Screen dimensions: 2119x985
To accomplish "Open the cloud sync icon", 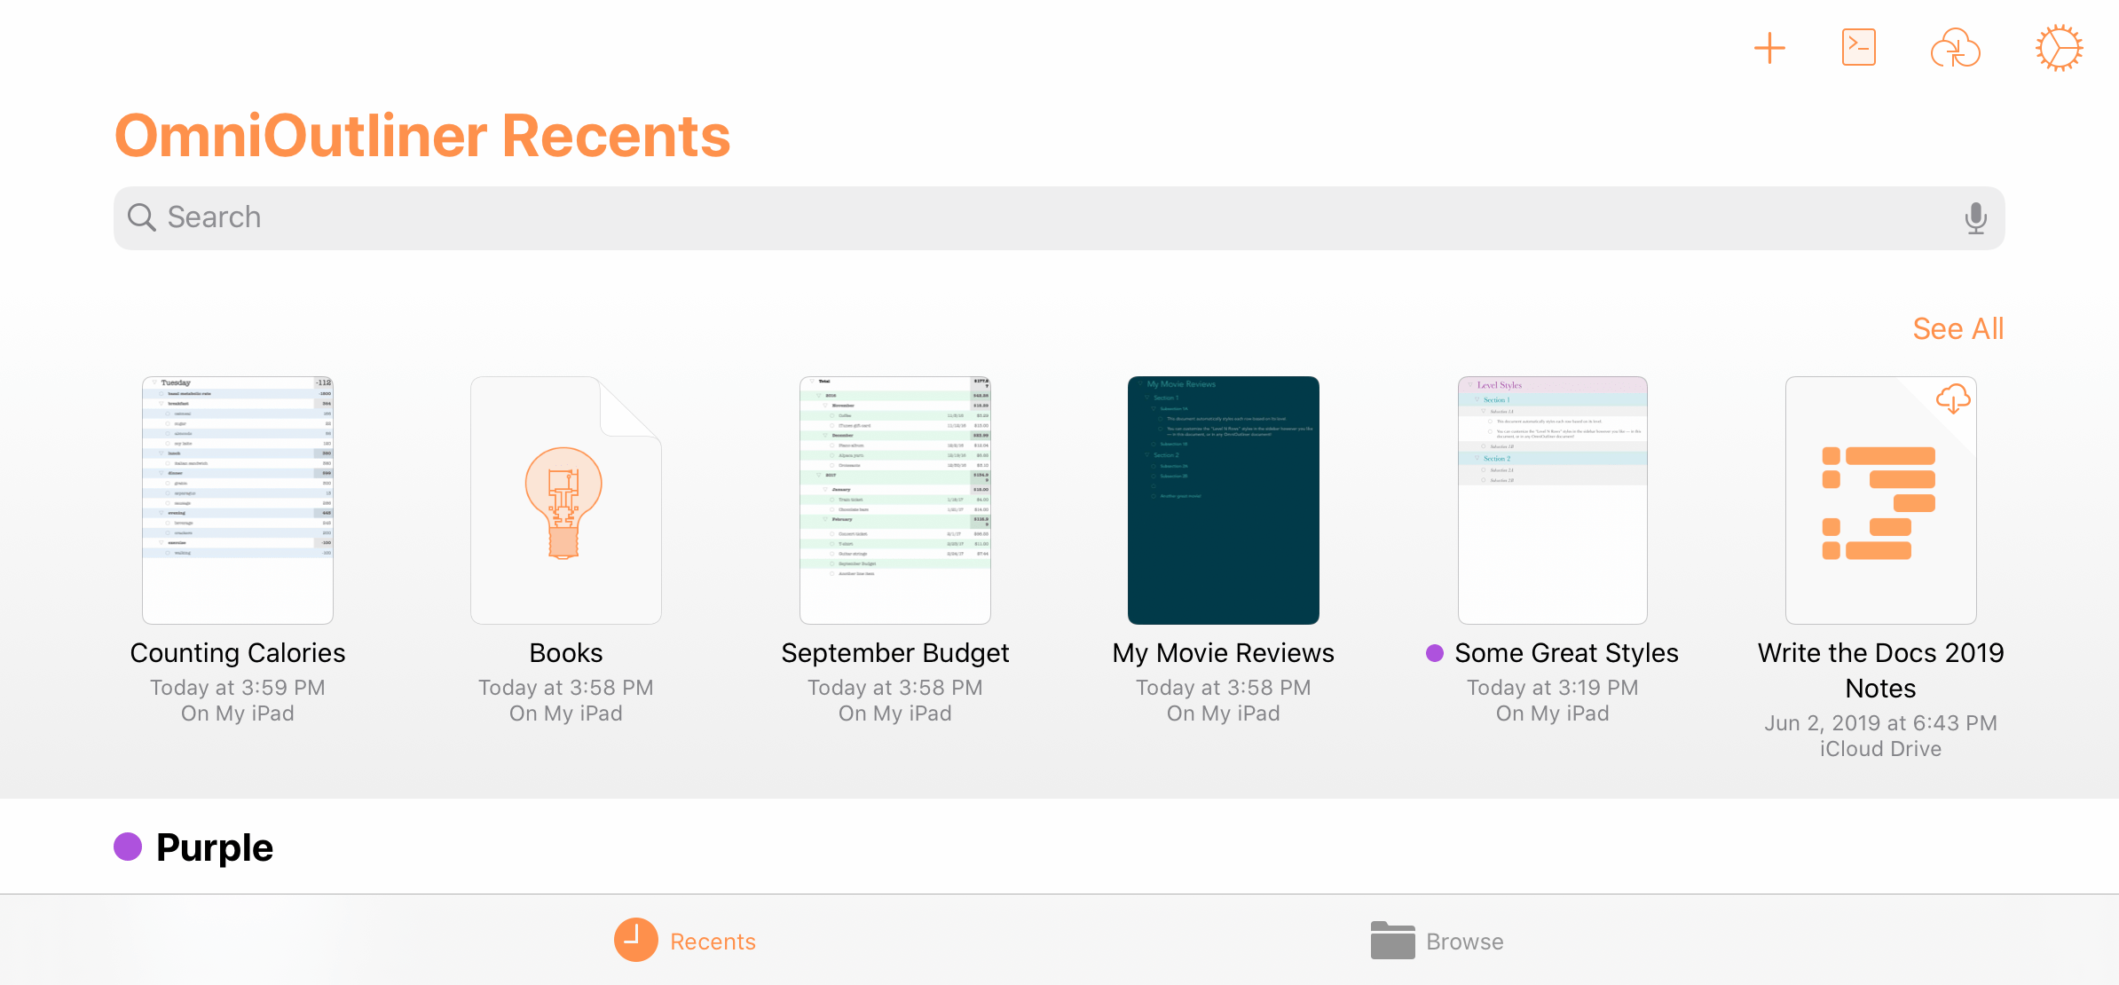I will point(1955,48).
